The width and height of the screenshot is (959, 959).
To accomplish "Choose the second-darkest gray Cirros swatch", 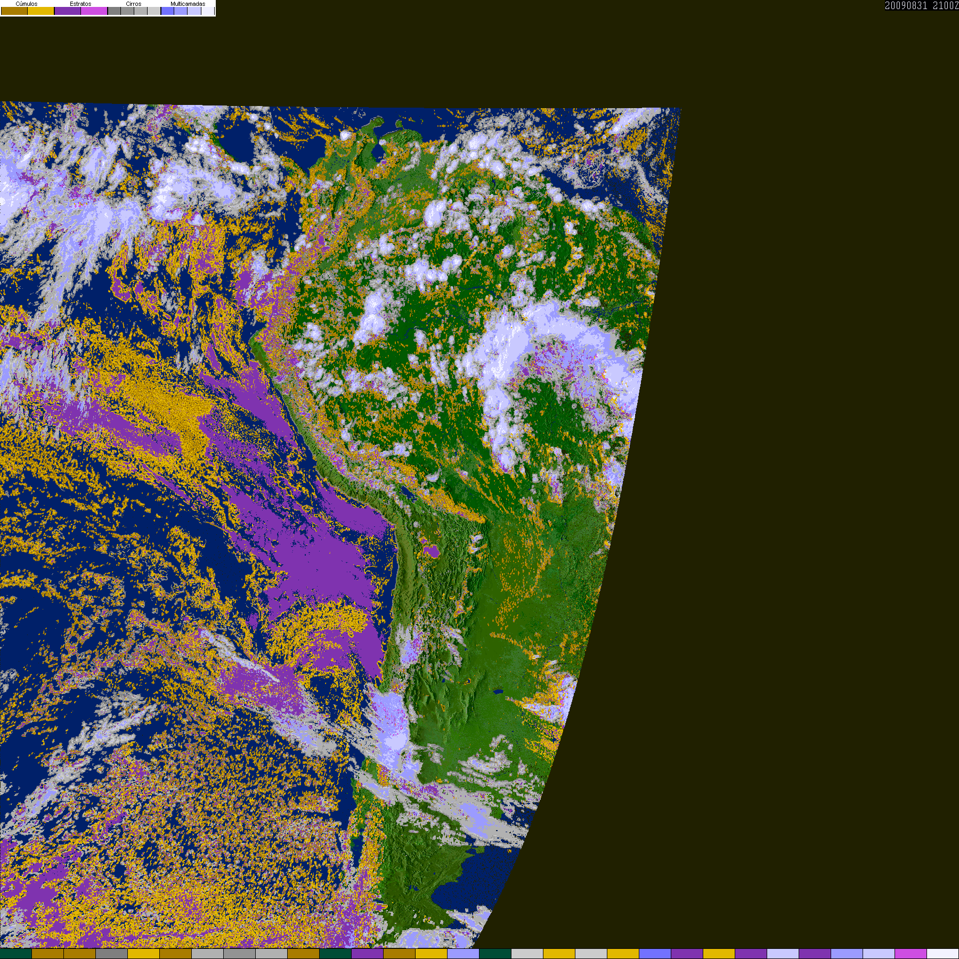I will coord(127,11).
